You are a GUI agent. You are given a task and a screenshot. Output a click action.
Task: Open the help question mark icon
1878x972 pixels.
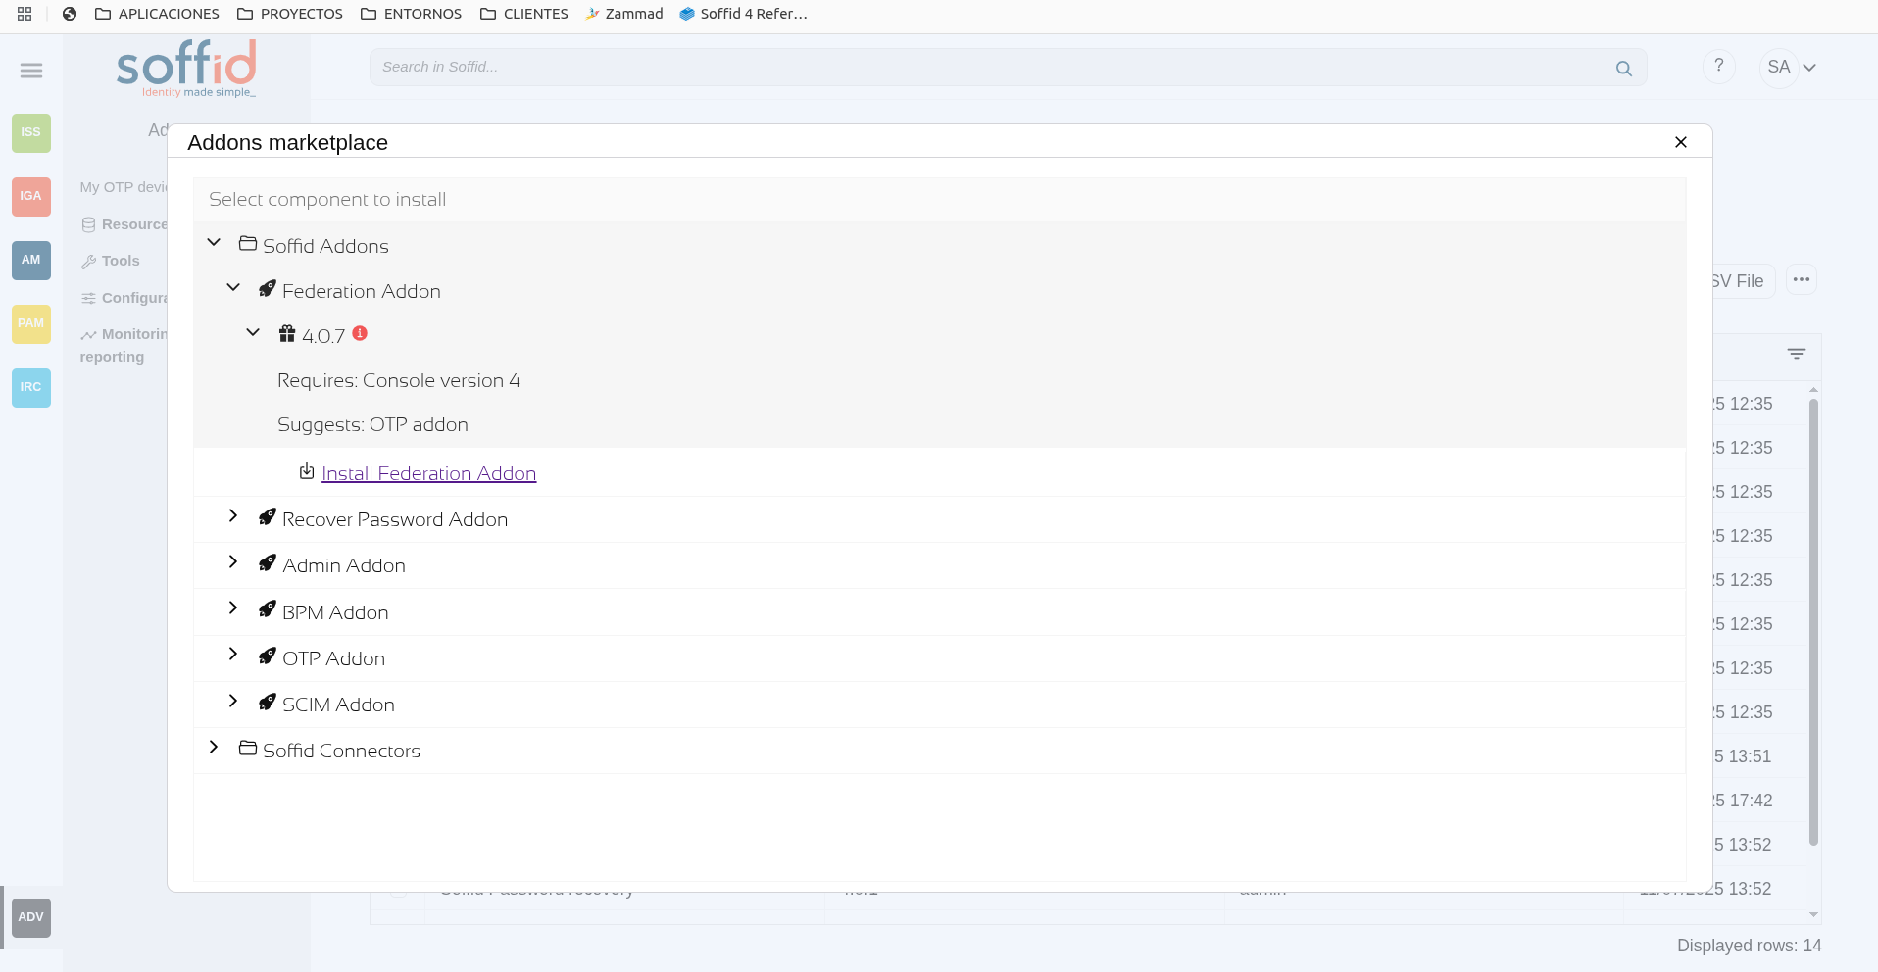1719,67
